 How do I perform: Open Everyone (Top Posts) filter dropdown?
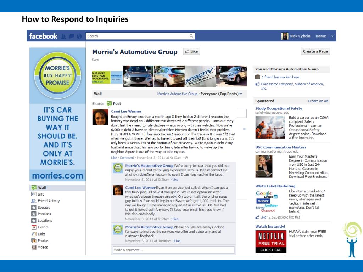coord(221,93)
